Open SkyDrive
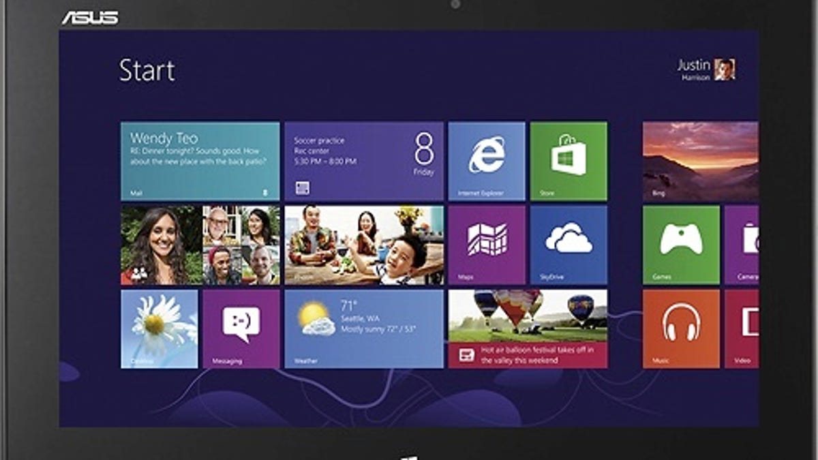 [x=569, y=245]
